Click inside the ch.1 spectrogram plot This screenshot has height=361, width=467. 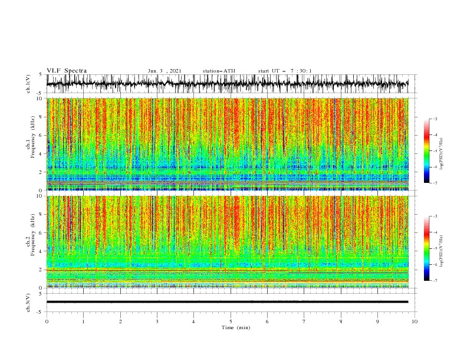(227, 144)
